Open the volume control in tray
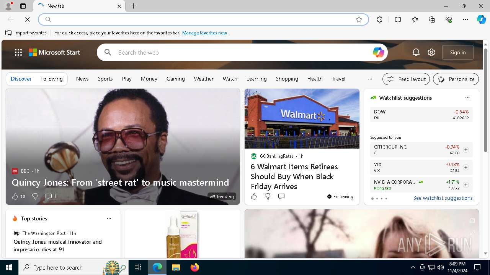The width and height of the screenshot is (490, 275). (x=440, y=267)
